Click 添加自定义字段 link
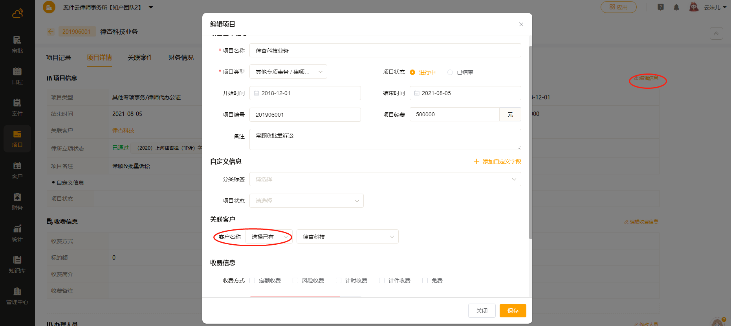This screenshot has width=731, height=326. coord(497,161)
